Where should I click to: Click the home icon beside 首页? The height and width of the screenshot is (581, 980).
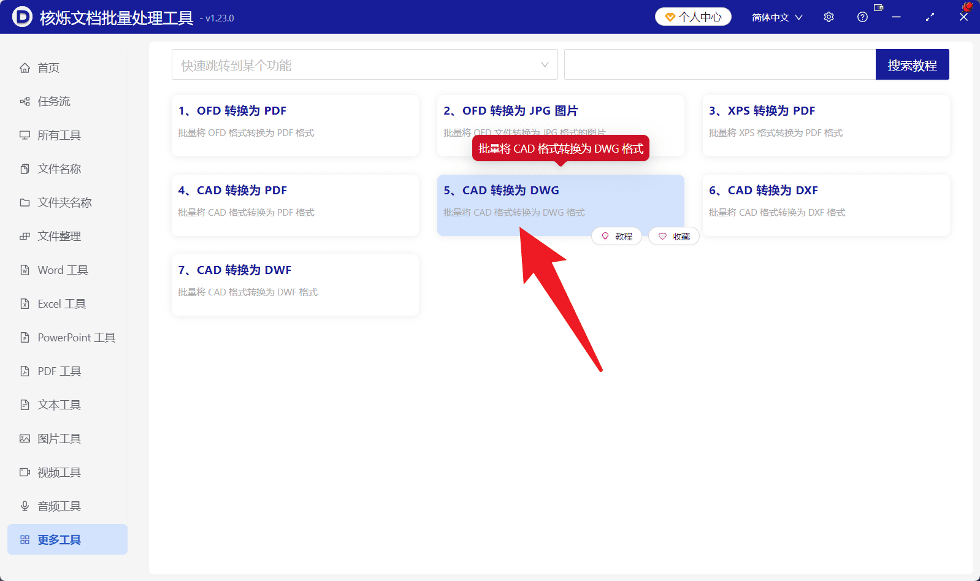[x=25, y=68]
